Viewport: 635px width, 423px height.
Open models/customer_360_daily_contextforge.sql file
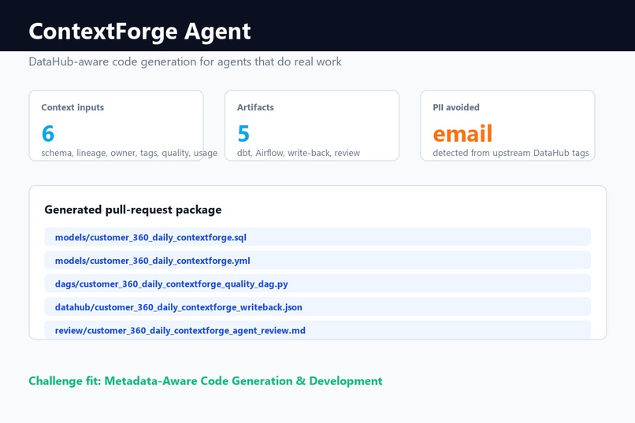click(317, 237)
